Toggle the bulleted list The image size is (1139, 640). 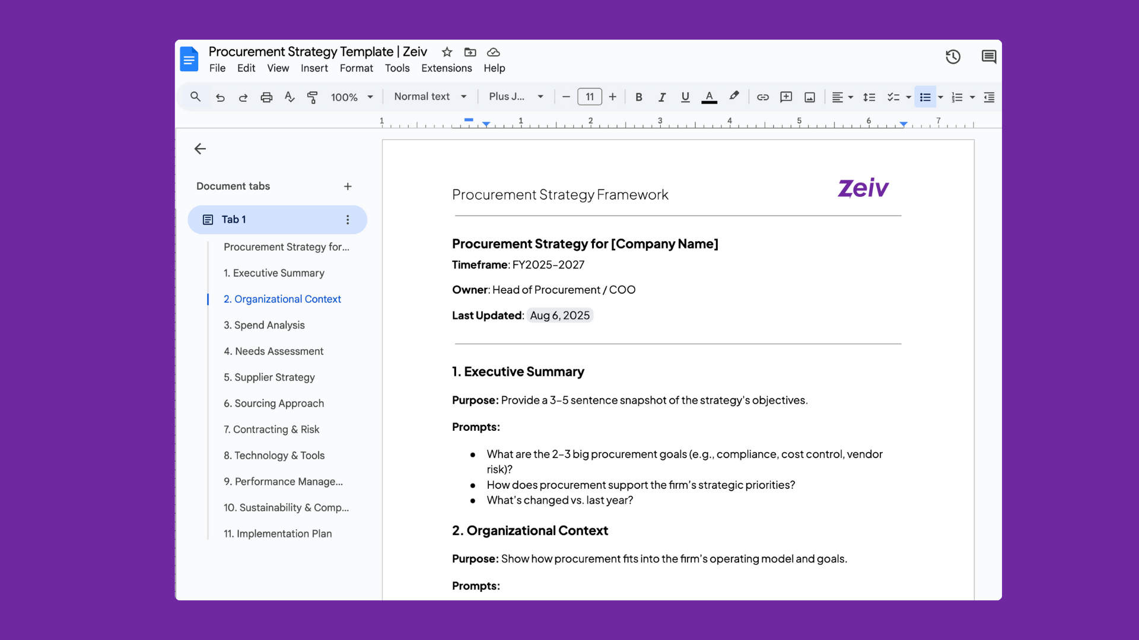pyautogui.click(x=925, y=97)
